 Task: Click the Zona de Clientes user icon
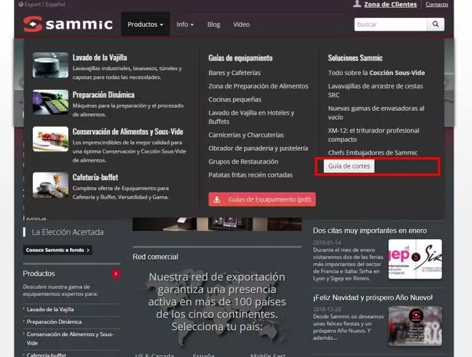click(357, 4)
